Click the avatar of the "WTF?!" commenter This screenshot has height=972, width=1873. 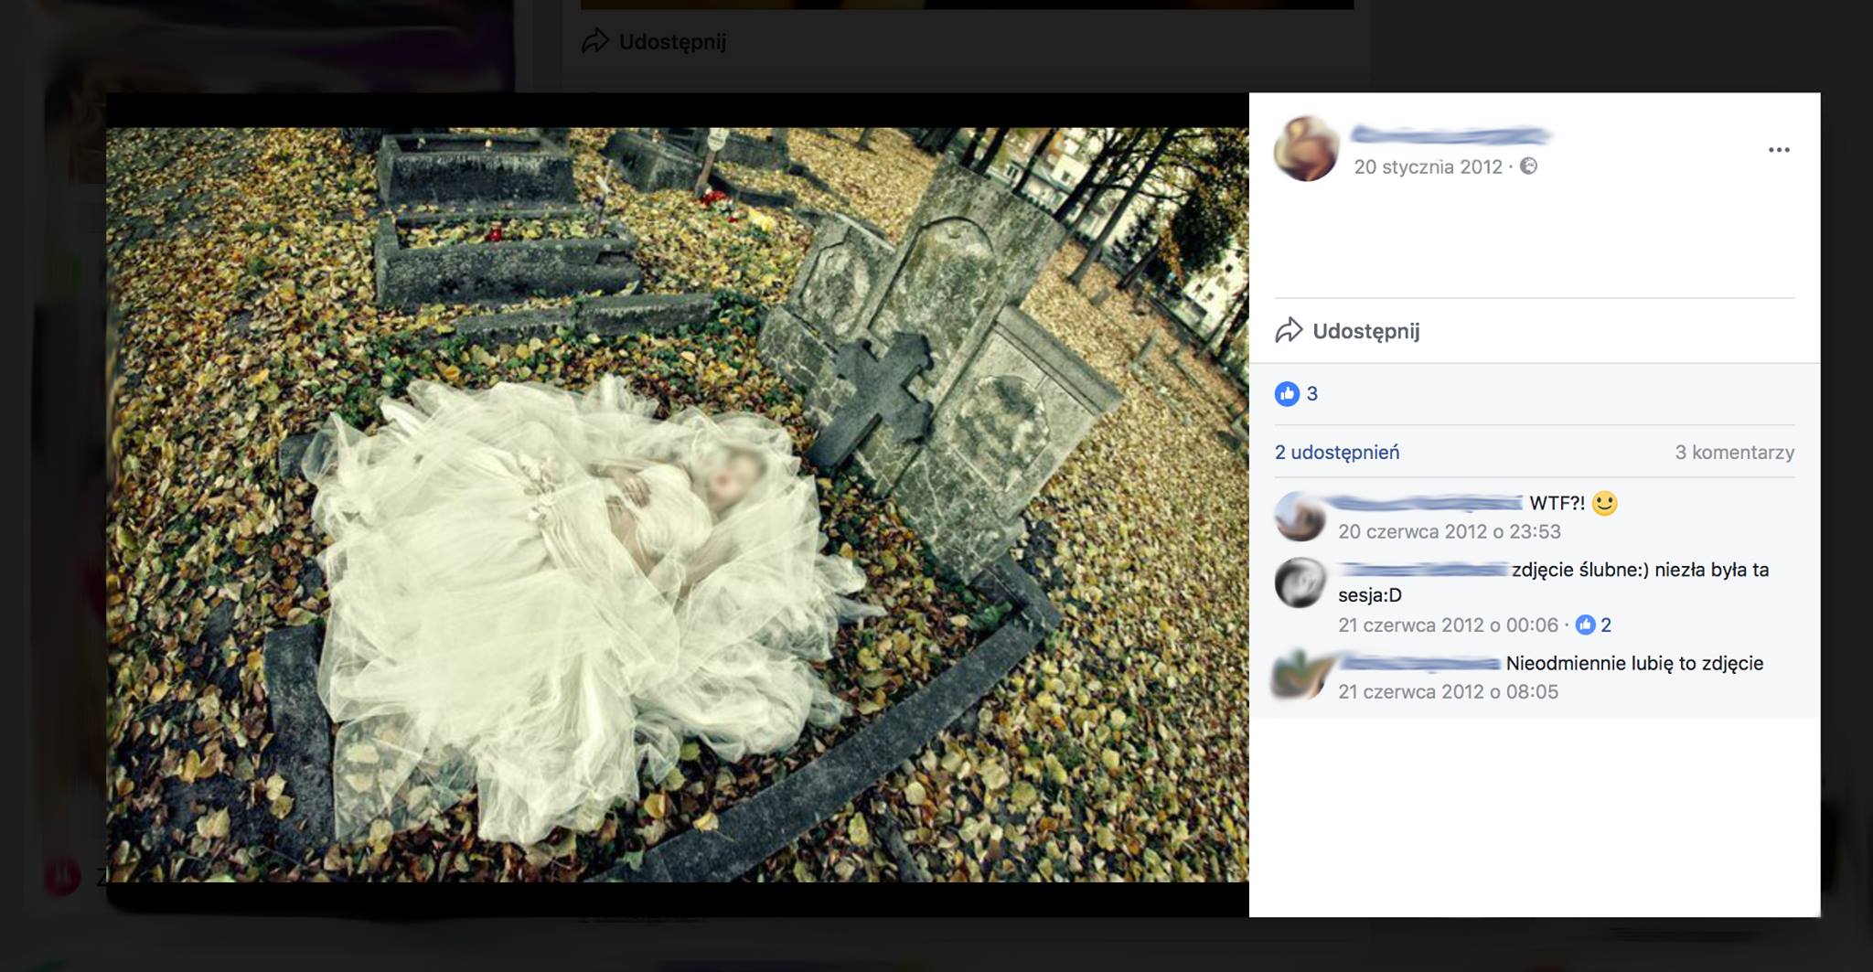1300,517
